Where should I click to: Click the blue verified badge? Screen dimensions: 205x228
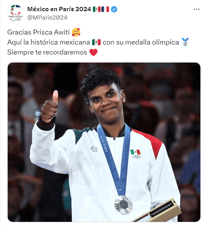(x=114, y=9)
